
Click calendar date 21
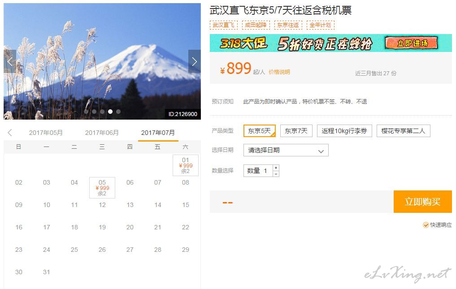click(158, 227)
